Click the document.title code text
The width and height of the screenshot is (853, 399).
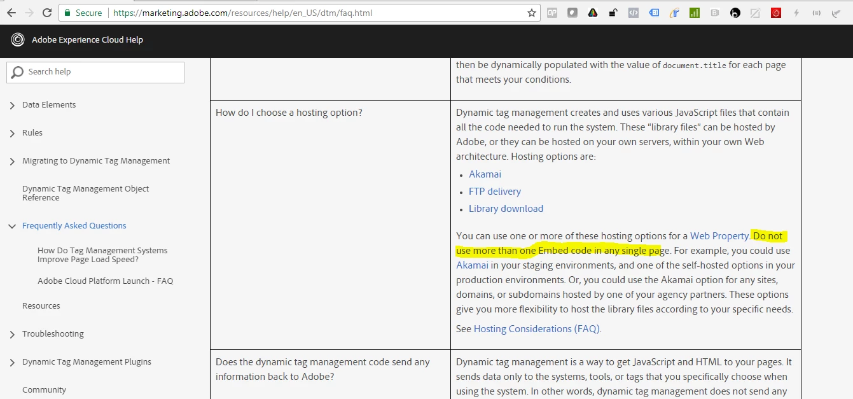coord(694,66)
